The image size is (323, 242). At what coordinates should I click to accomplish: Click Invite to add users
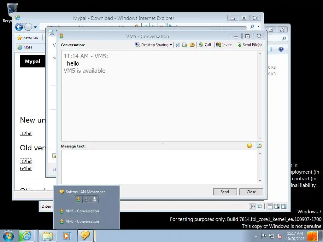[224, 45]
